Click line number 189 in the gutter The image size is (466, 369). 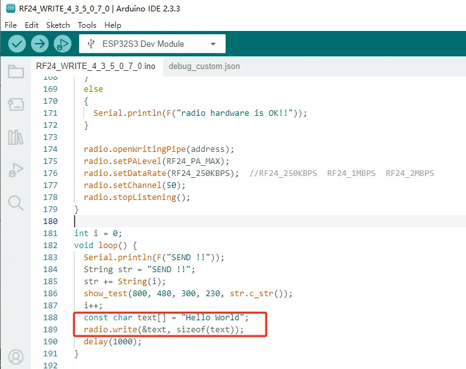(x=50, y=330)
